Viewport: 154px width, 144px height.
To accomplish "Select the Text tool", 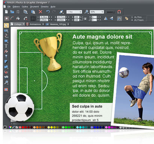I will pyautogui.click(x=6, y=46).
